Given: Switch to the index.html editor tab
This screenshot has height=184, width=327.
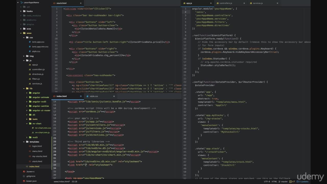Looking at the screenshot, I should pyautogui.click(x=68, y=96).
